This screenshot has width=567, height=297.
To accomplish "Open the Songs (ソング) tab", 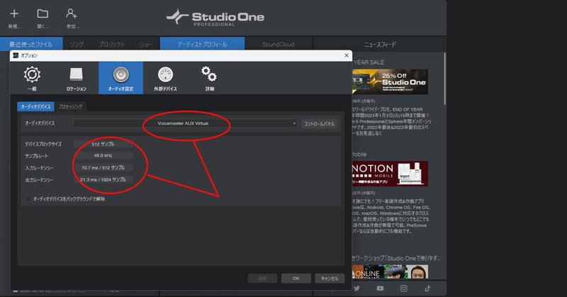I will coord(77,44).
